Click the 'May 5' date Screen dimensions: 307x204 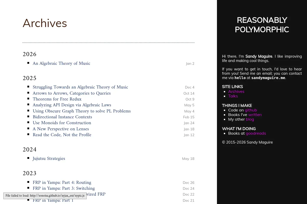(189, 105)
